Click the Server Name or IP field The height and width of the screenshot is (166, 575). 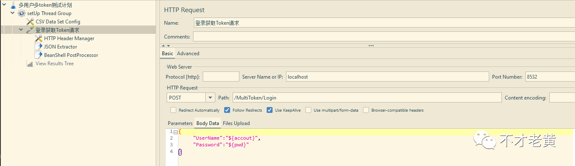pyautogui.click(x=387, y=77)
